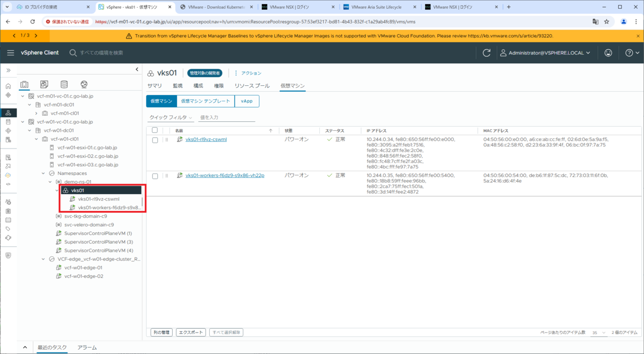Expand the bottom tasks panel chevron
The width and height of the screenshot is (644, 354).
click(25, 348)
